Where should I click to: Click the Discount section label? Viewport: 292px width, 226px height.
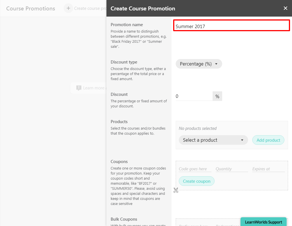click(x=119, y=94)
